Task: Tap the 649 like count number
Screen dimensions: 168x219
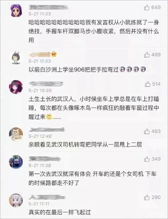Action: [156, 7]
